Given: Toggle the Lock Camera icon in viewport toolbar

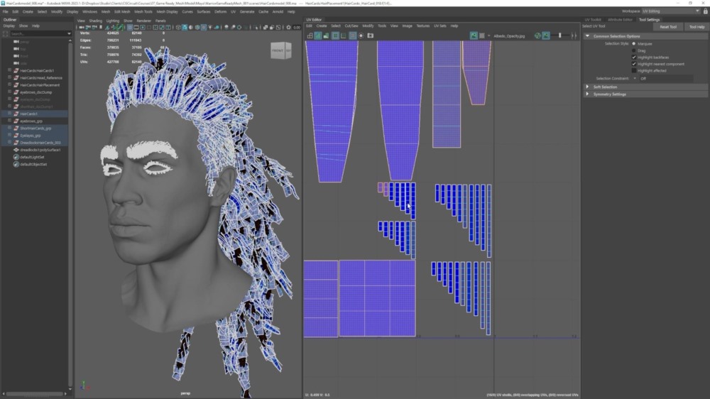Looking at the screenshot, I should coord(88,27).
